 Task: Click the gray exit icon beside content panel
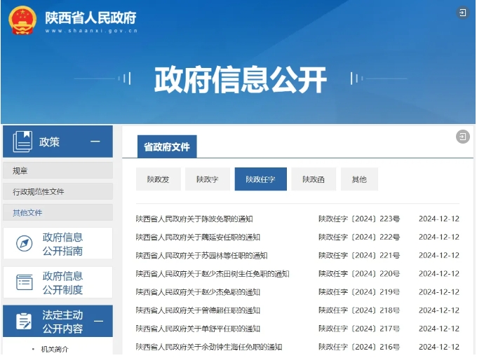coord(463,137)
